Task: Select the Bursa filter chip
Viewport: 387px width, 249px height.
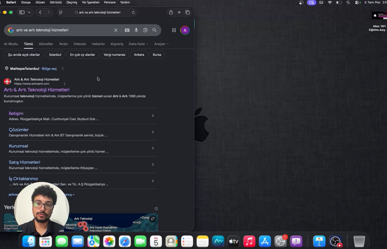Action: pyautogui.click(x=157, y=55)
